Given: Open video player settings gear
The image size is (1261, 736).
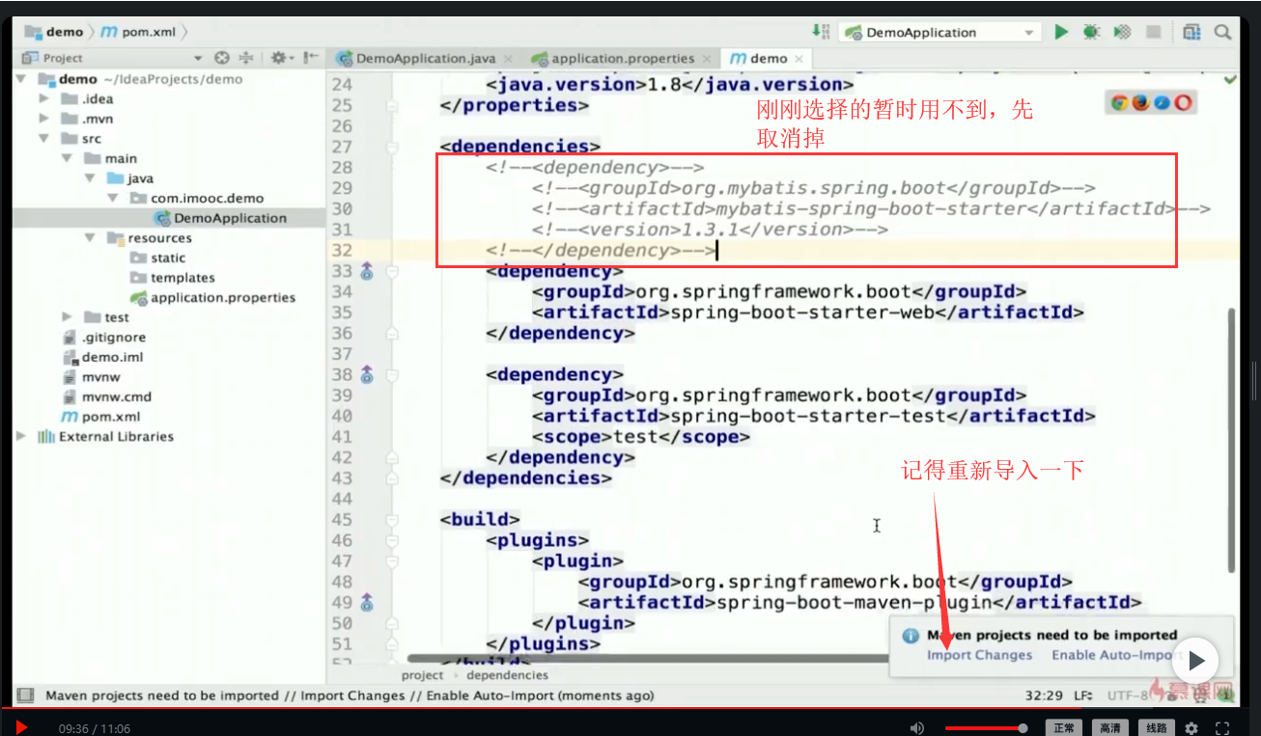Looking at the screenshot, I should [x=1191, y=727].
